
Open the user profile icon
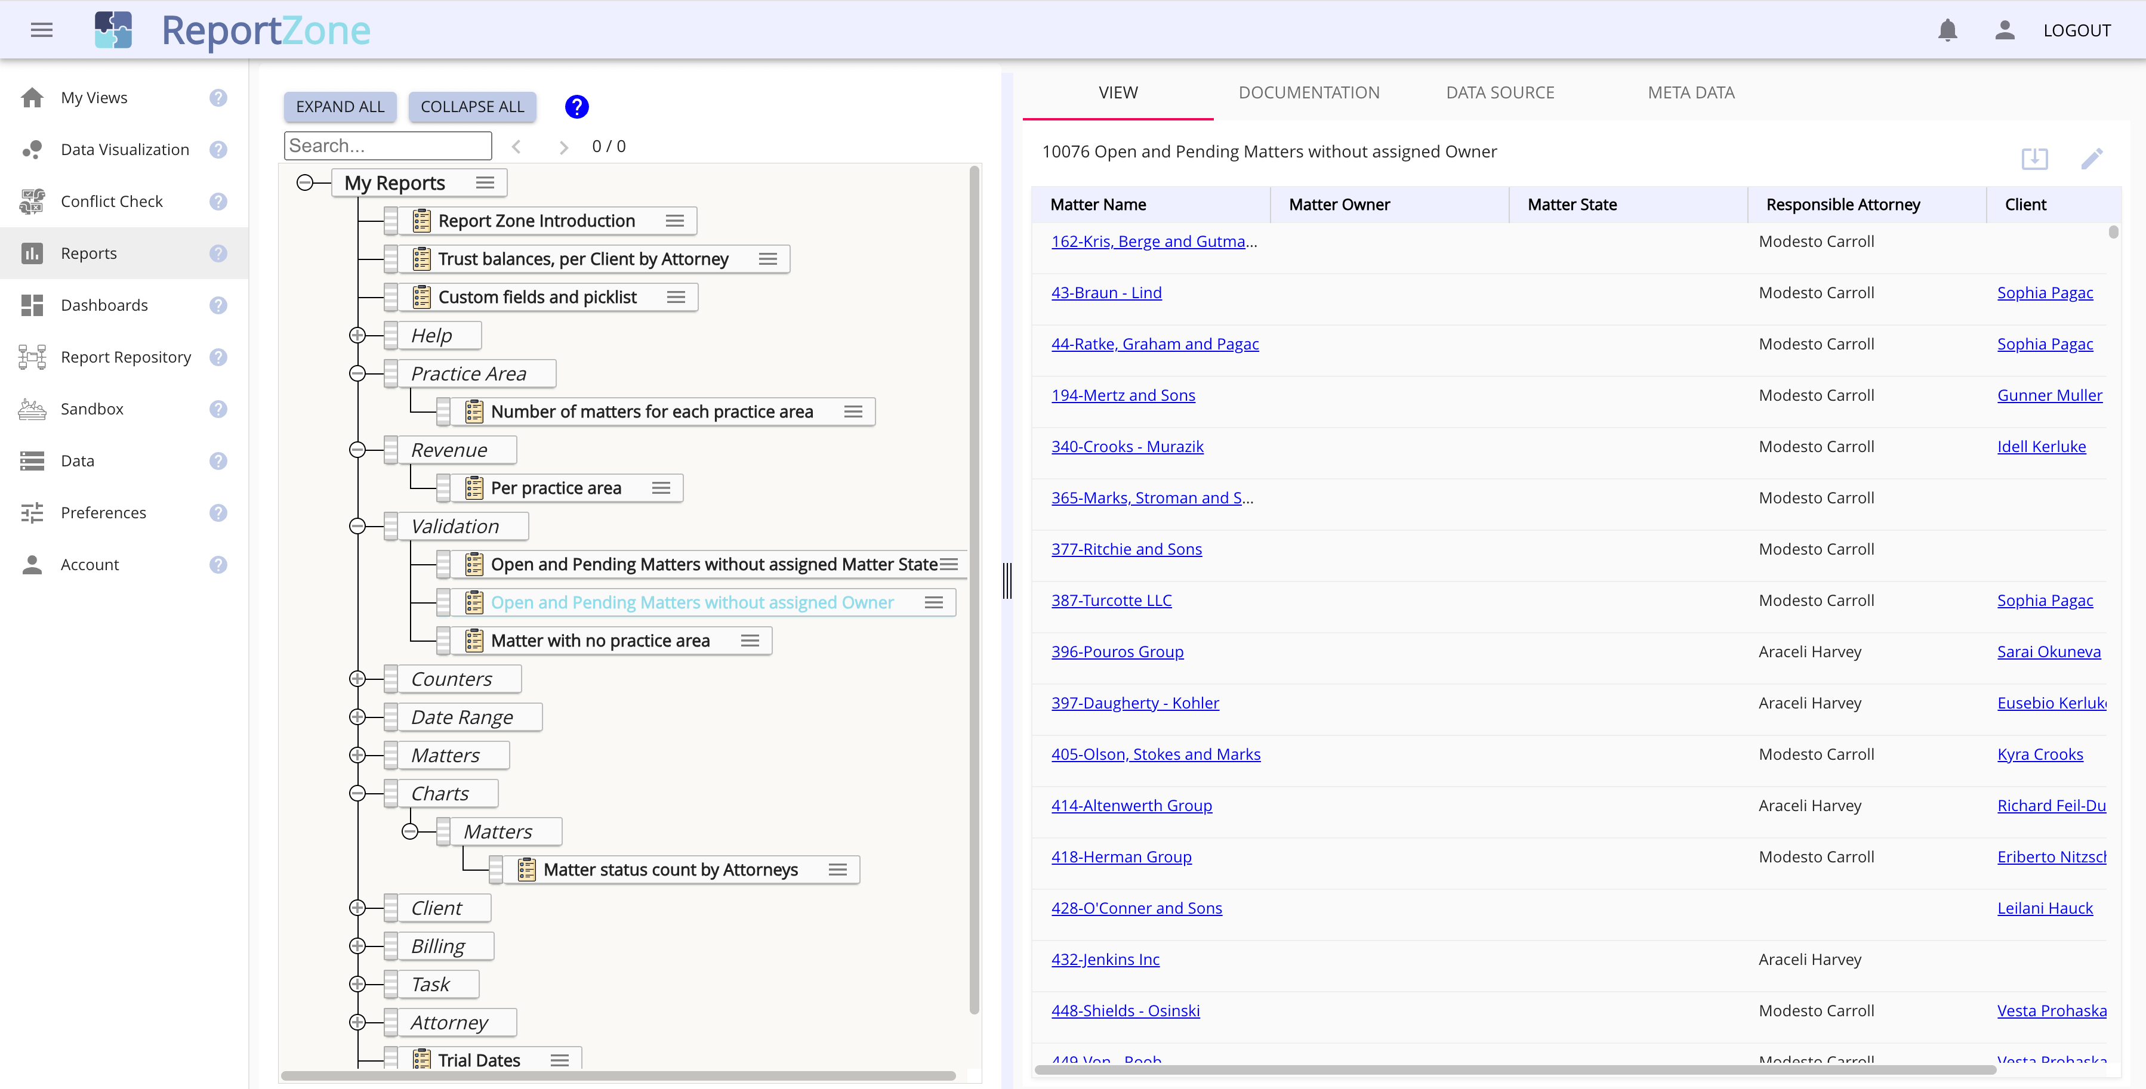tap(2005, 30)
